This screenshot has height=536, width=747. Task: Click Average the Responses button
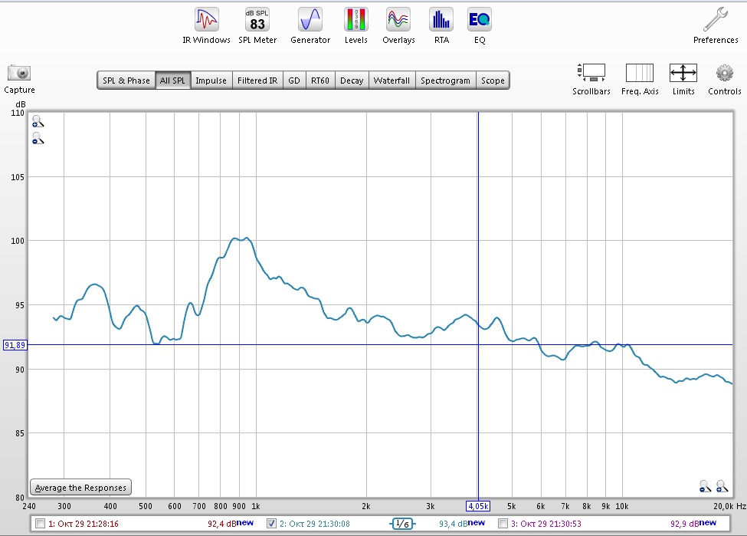[x=80, y=488]
